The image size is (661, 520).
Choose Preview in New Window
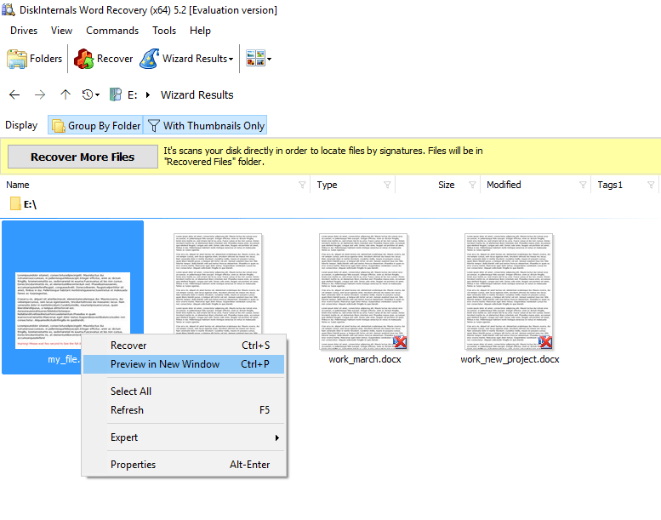165,364
